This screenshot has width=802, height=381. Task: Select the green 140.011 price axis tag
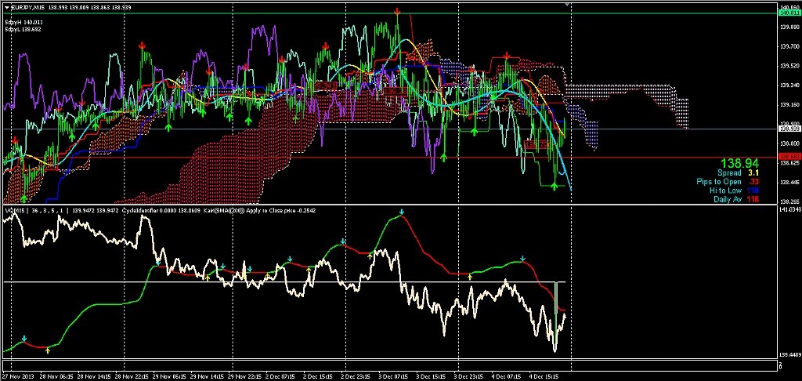click(789, 13)
